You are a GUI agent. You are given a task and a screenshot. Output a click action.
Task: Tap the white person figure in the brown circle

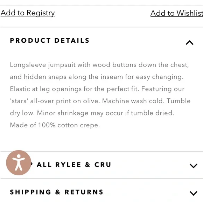point(19,162)
